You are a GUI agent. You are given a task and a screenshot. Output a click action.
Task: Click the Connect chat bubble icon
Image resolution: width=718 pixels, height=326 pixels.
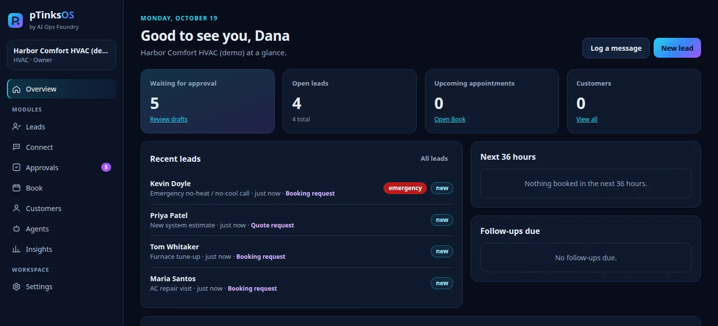point(16,147)
